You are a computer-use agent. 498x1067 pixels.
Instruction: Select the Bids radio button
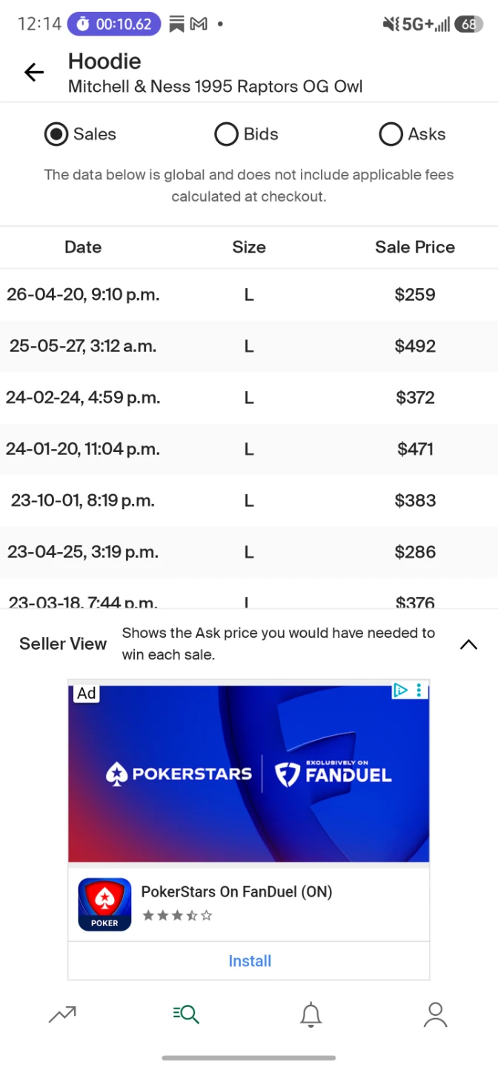pyautogui.click(x=226, y=134)
